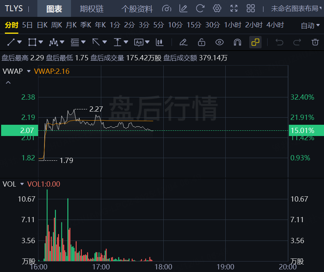Toggle the highlighted yellow link-shapes icon
This screenshot has height=272, width=324.
point(255,42)
